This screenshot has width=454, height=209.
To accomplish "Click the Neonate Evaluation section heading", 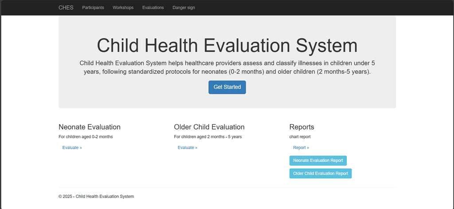I will pyautogui.click(x=90, y=127).
